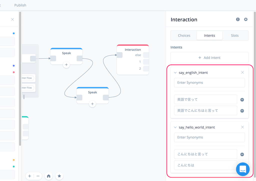
Task: Delete say_english_intent using its X
Action: click(242, 72)
